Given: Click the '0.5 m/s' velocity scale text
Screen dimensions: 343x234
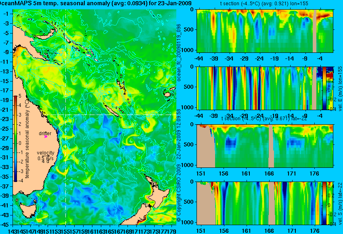Looking at the screenshot, I should click(x=46, y=158).
